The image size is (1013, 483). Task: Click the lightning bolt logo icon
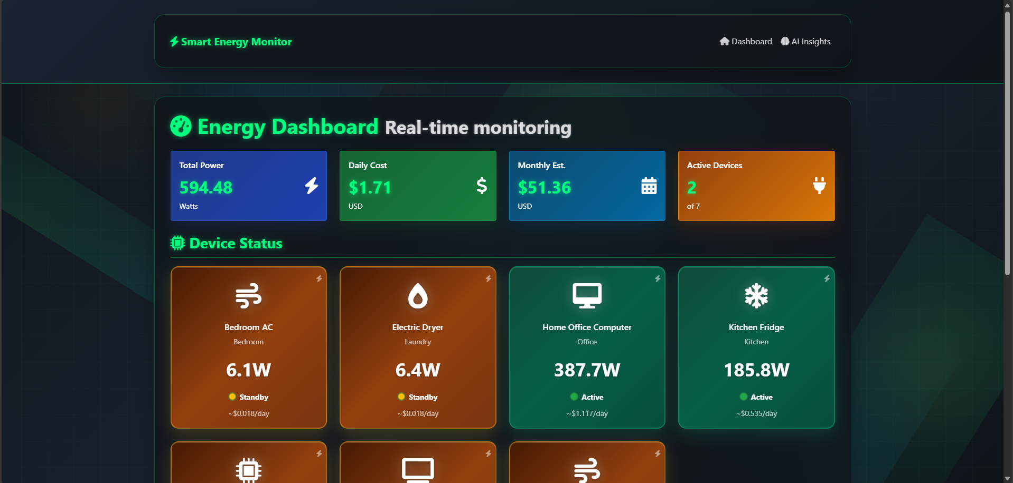pyautogui.click(x=174, y=41)
